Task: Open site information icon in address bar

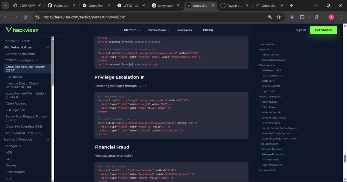Action: click(x=37, y=17)
